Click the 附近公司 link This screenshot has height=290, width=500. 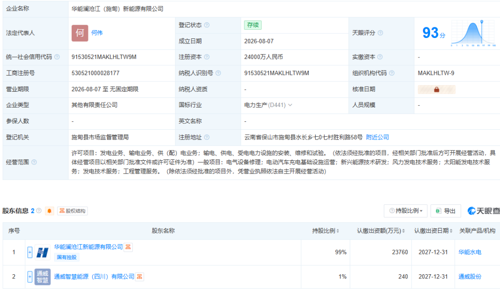(x=377, y=137)
